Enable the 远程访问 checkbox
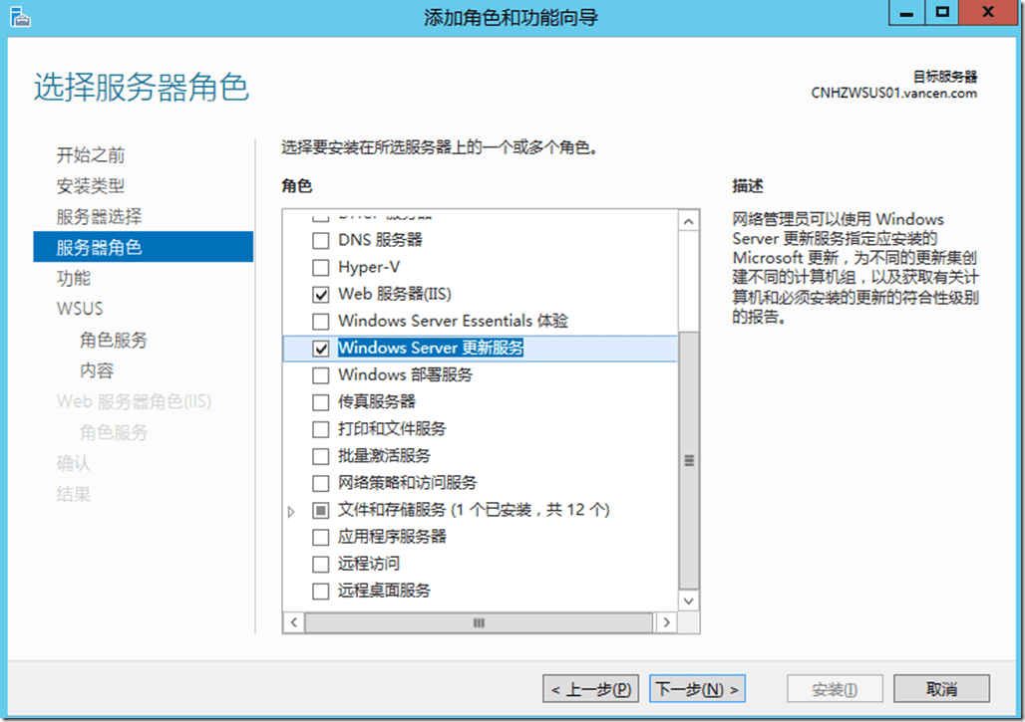The width and height of the screenshot is (1025, 722). tap(320, 564)
